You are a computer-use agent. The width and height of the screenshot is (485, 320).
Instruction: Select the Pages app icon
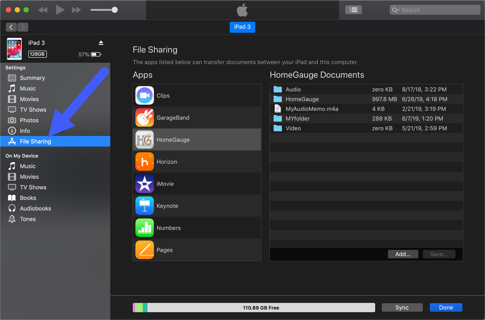(145, 249)
